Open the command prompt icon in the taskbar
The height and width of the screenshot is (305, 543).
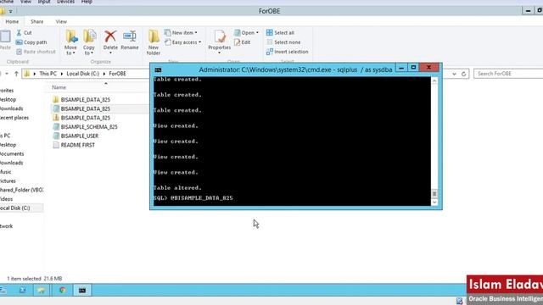tap(82, 290)
